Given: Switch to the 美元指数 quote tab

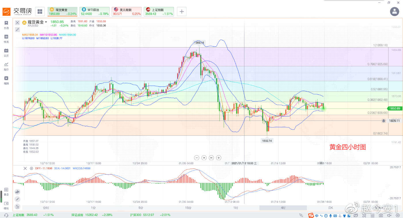Looking at the screenshot, I should [x=127, y=12].
